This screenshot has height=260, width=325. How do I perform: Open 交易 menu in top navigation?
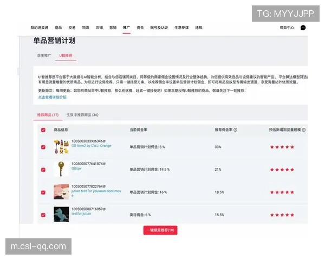[72, 28]
